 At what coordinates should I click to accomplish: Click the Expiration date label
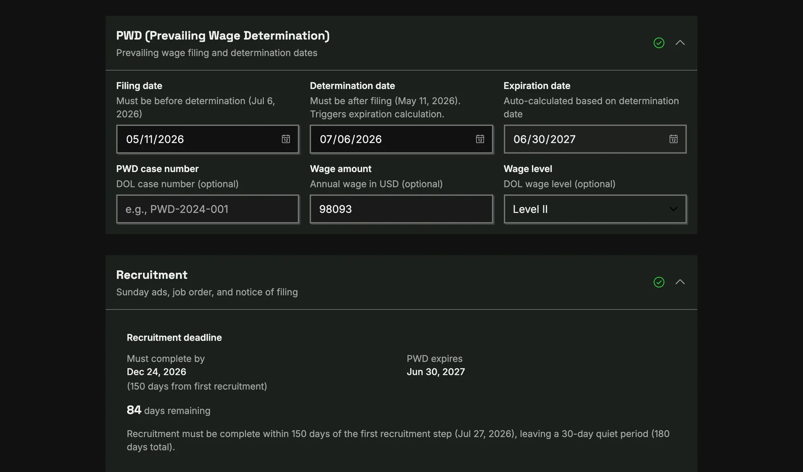(537, 85)
